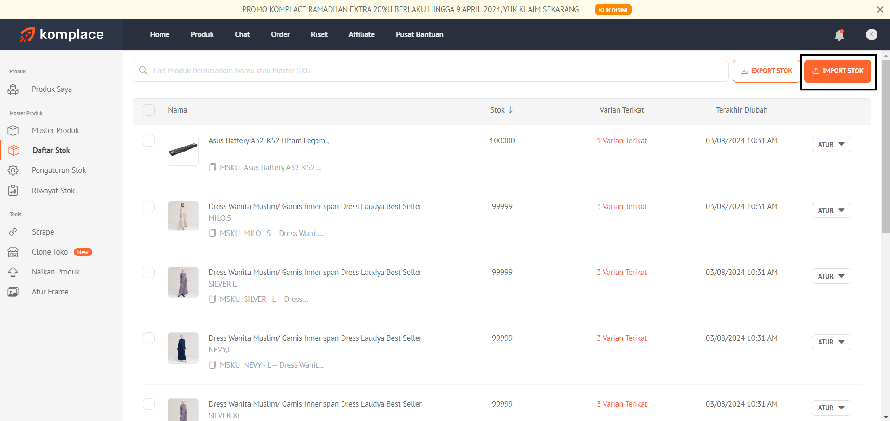Screen dimensions: 890x421
Task: Open Pusat Bantuan menu
Action: tap(419, 34)
